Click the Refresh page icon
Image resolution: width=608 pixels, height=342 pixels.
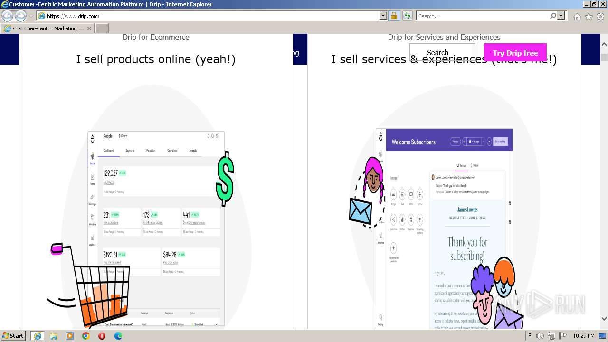point(407,16)
